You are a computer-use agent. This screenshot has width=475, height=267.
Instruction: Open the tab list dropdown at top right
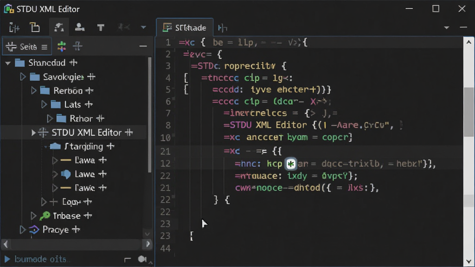click(x=447, y=27)
